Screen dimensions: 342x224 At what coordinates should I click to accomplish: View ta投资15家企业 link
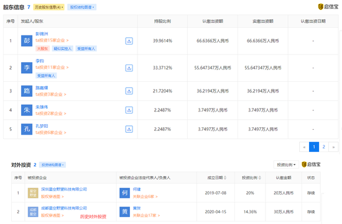click(x=52, y=40)
